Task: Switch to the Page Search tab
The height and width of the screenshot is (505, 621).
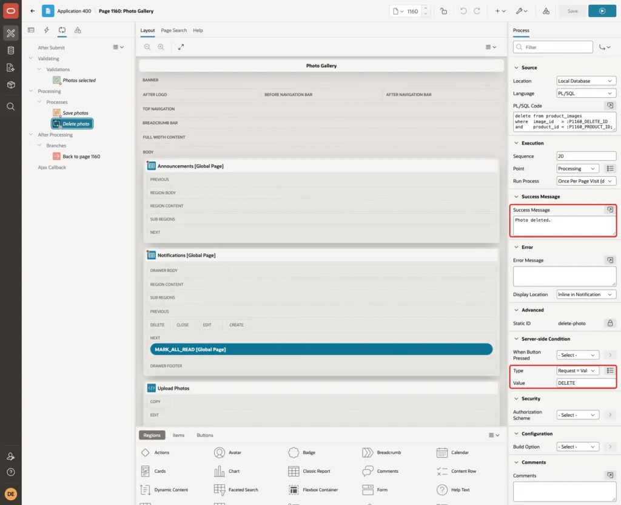Action: tap(174, 30)
